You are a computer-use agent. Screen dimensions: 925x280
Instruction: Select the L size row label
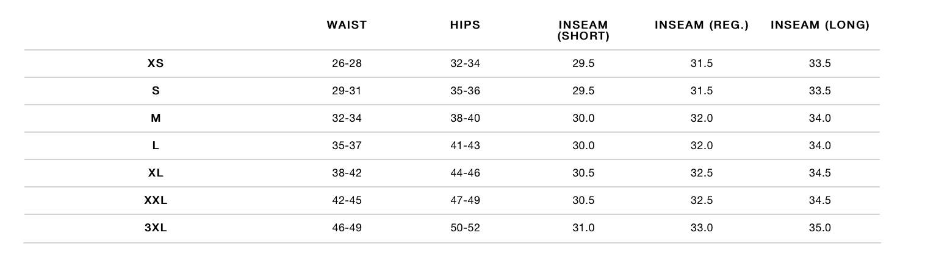156,145
